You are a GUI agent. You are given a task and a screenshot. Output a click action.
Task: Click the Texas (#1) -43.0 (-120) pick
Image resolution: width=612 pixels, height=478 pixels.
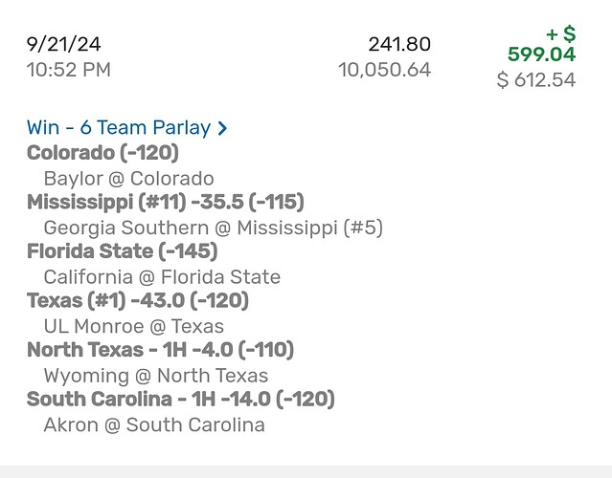138,301
